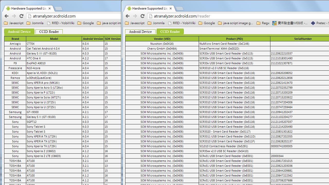Open Google bookmark folder in right window

click(207, 23)
